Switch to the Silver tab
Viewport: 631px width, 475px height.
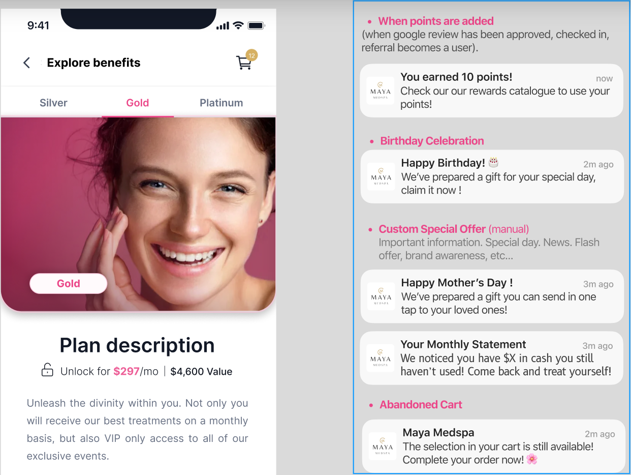pos(53,103)
